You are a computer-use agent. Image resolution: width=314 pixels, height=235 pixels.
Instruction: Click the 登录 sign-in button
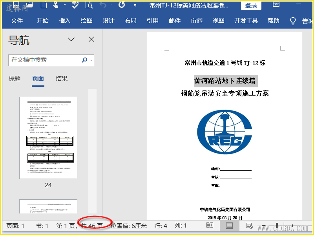coord(251,5)
